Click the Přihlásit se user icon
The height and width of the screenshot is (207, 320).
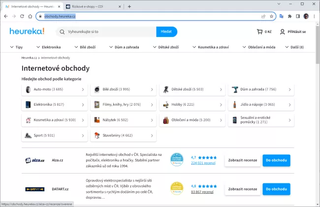282,32
